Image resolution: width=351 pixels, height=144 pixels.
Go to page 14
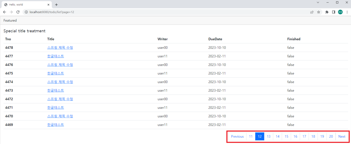[x=278, y=136]
